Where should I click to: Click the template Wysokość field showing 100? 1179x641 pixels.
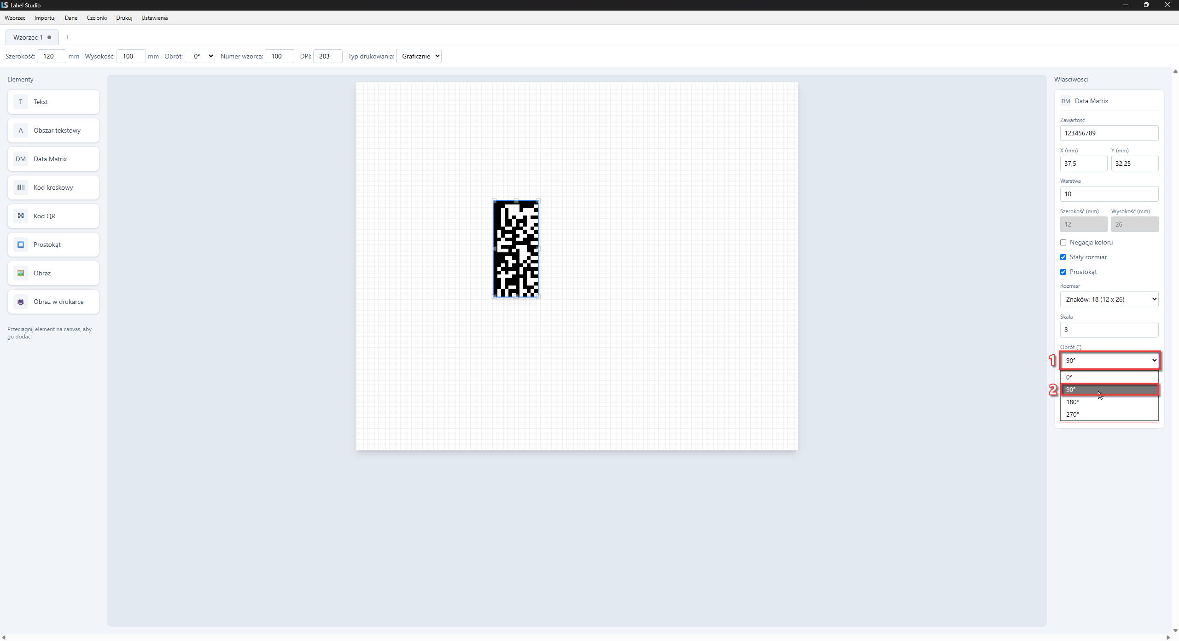[131, 56]
